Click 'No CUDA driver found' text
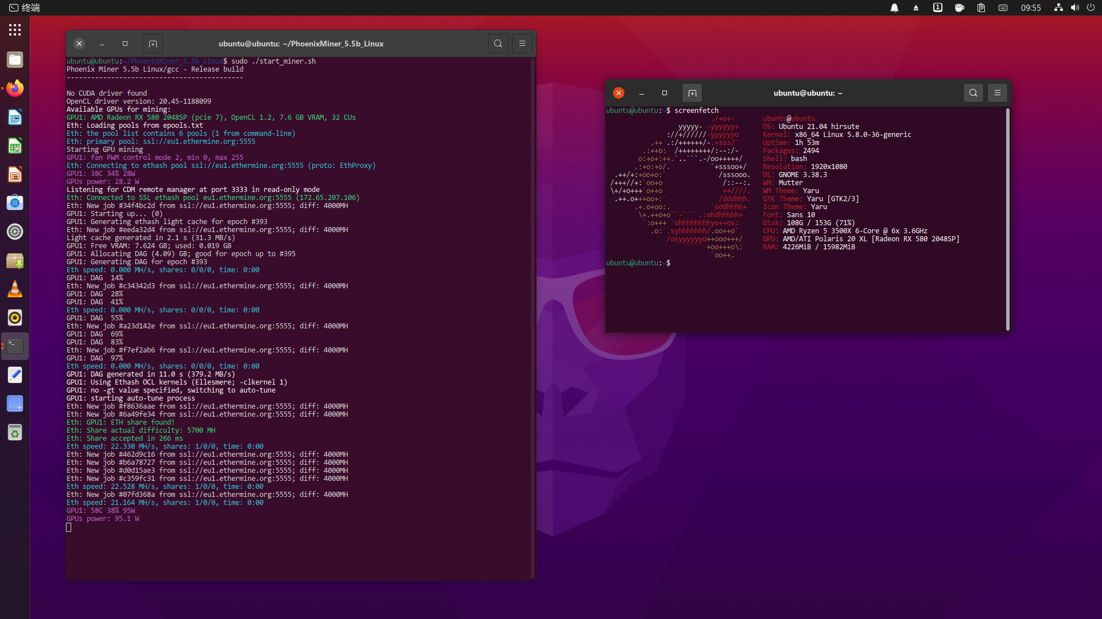Screen dimensions: 1102x619 (x=107, y=93)
